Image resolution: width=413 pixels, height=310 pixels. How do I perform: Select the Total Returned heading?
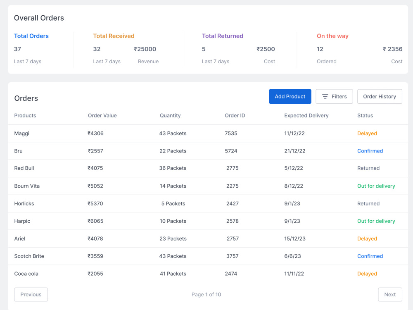coord(223,36)
